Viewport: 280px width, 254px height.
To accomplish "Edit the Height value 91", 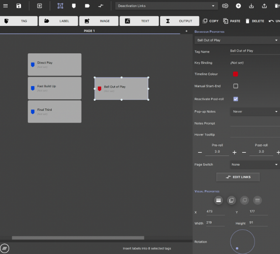I will [259, 223].
